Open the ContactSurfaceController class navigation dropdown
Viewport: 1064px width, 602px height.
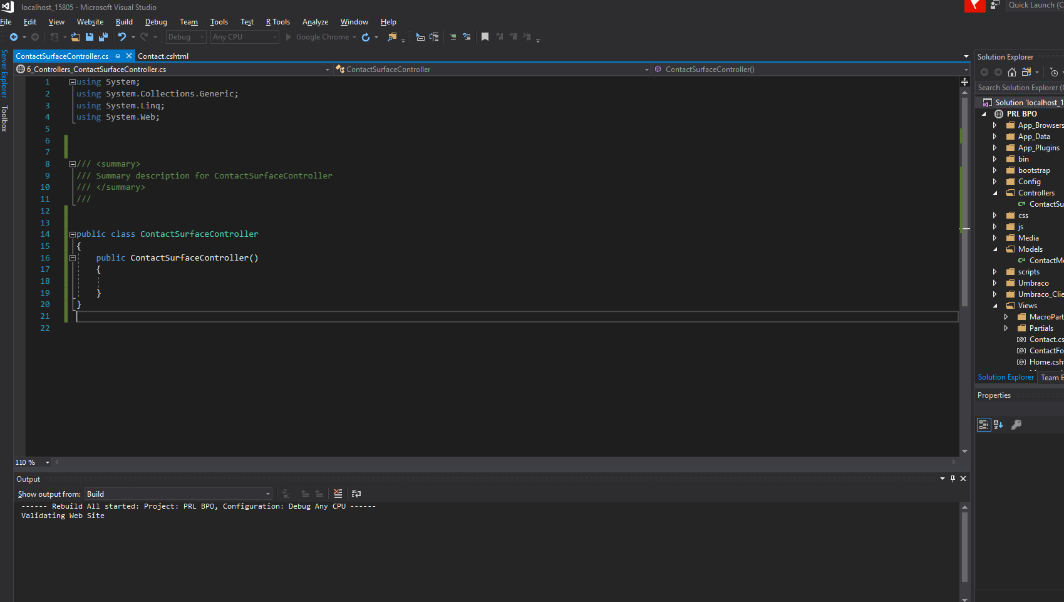point(492,69)
